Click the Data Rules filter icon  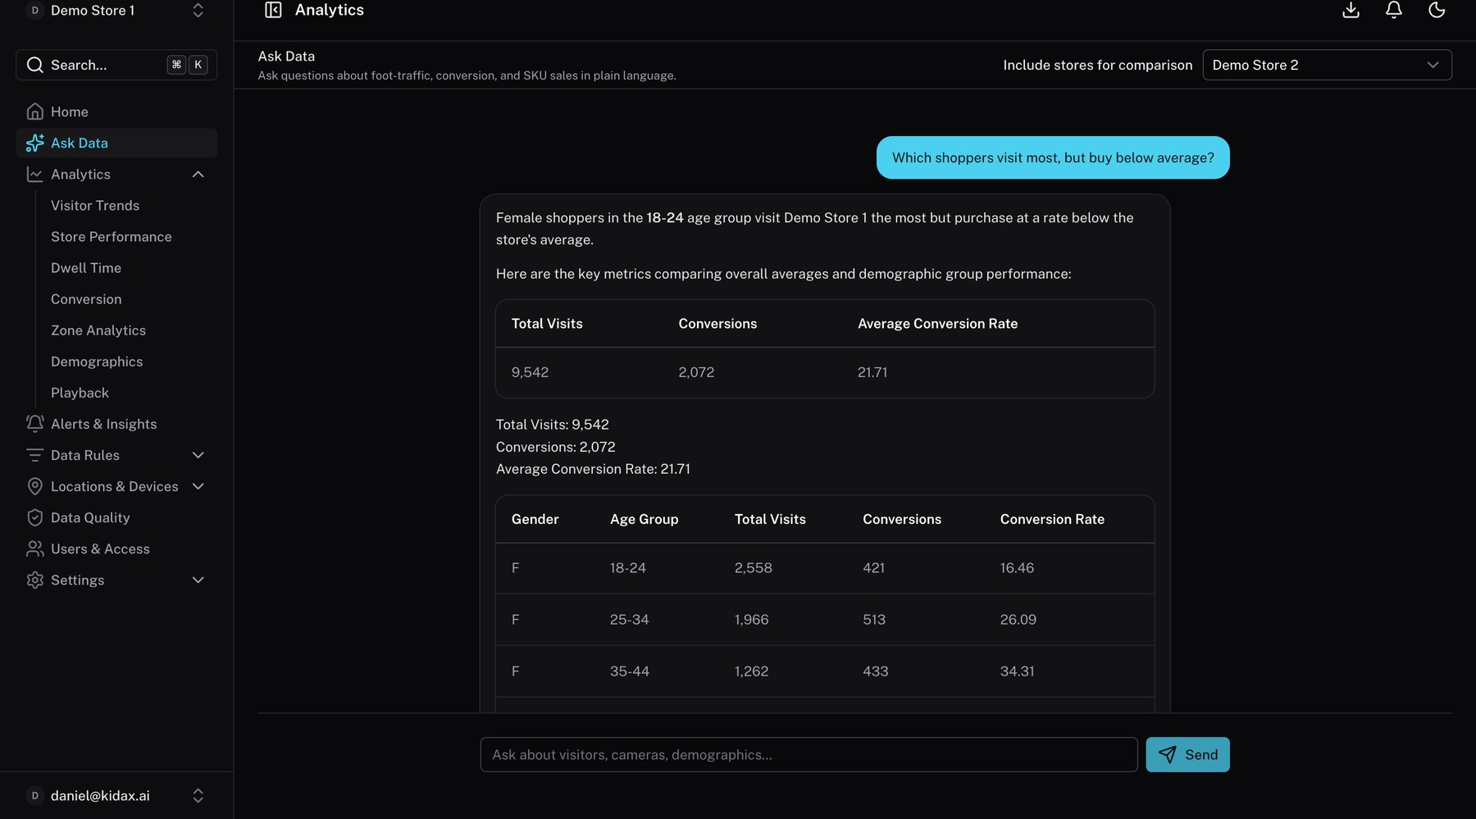tap(34, 455)
